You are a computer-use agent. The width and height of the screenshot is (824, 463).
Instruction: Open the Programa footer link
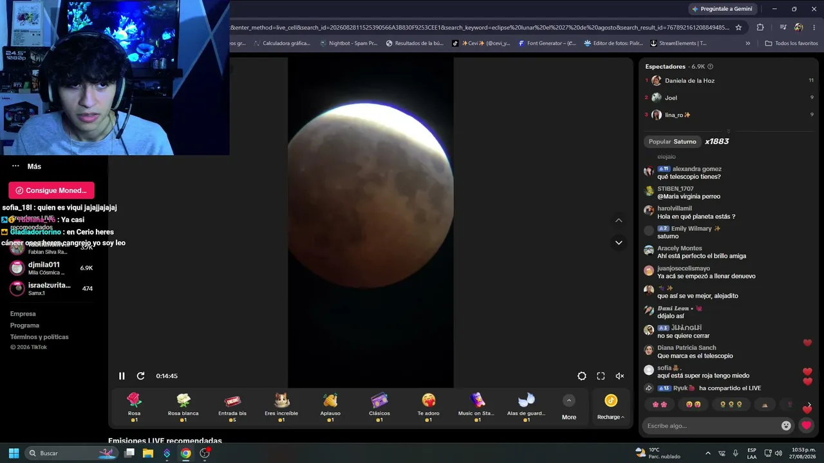coord(24,325)
